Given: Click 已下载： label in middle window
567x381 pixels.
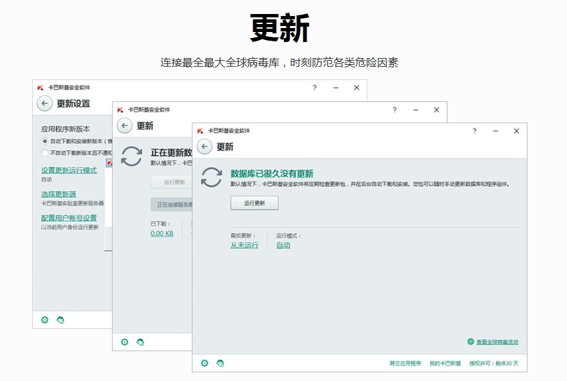Looking at the screenshot, I should coord(160,224).
